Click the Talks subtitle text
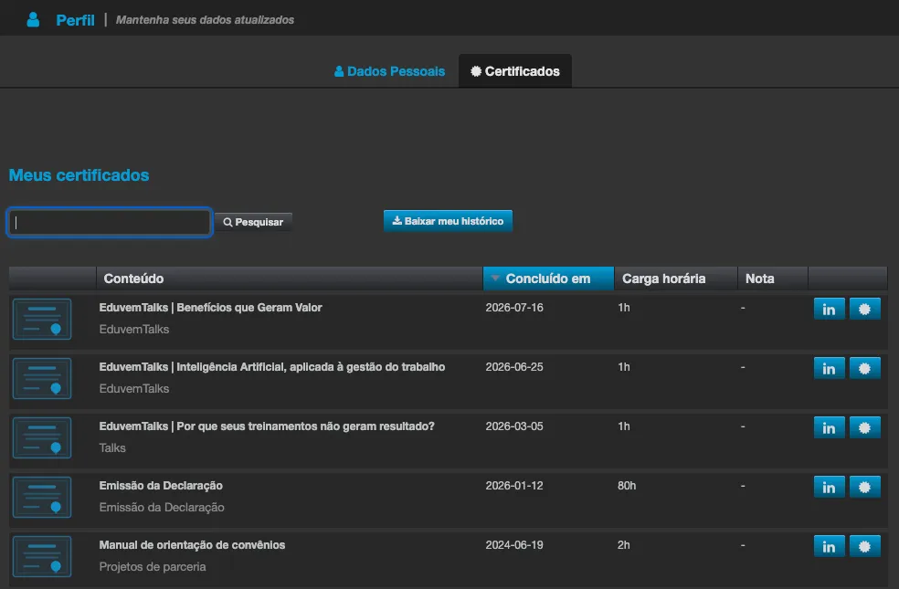Screen dimensions: 899x589 coord(112,448)
